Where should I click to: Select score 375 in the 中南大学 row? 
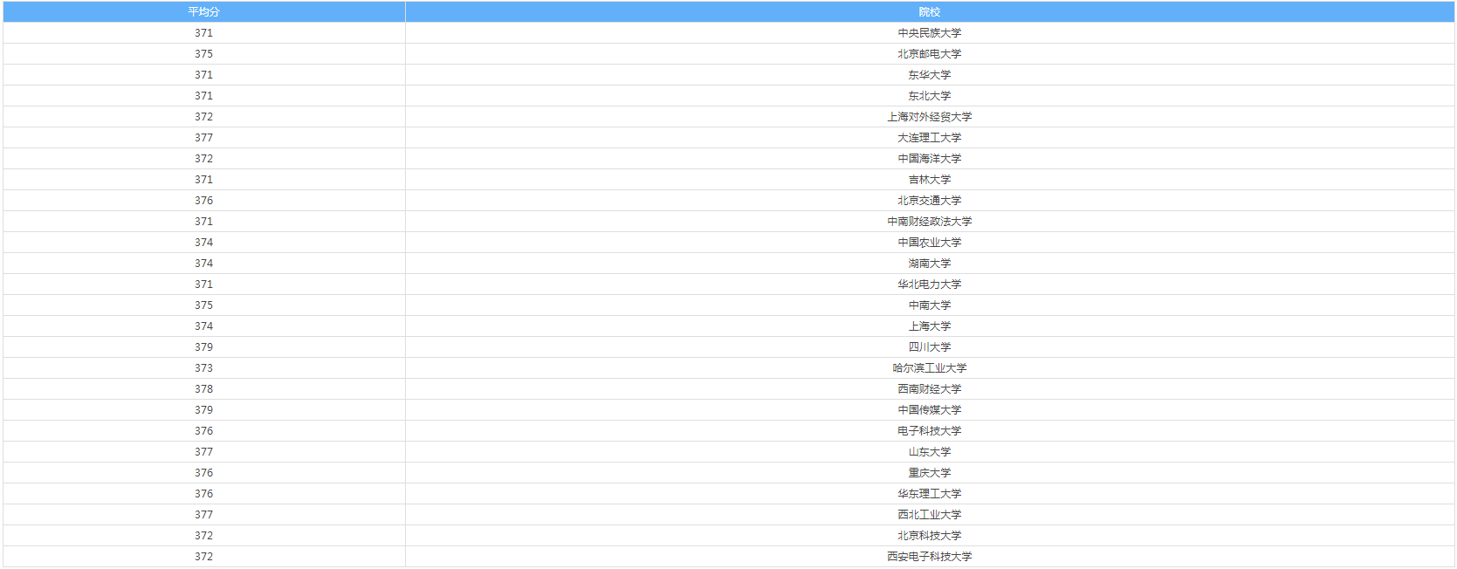pyautogui.click(x=204, y=305)
